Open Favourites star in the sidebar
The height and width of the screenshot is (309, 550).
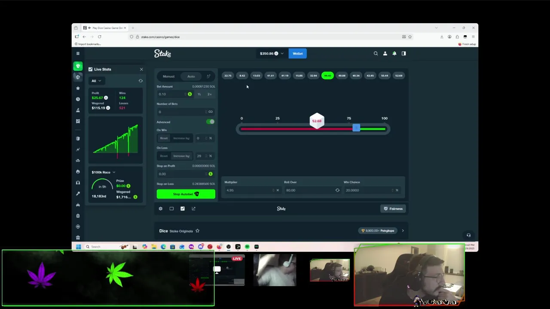[78, 88]
